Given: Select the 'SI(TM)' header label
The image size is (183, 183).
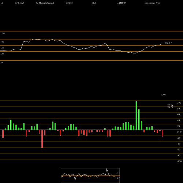Looking at the screenshot, I should [70, 3].
